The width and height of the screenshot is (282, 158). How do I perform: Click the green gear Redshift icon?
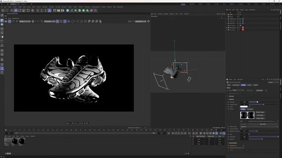point(83,11)
